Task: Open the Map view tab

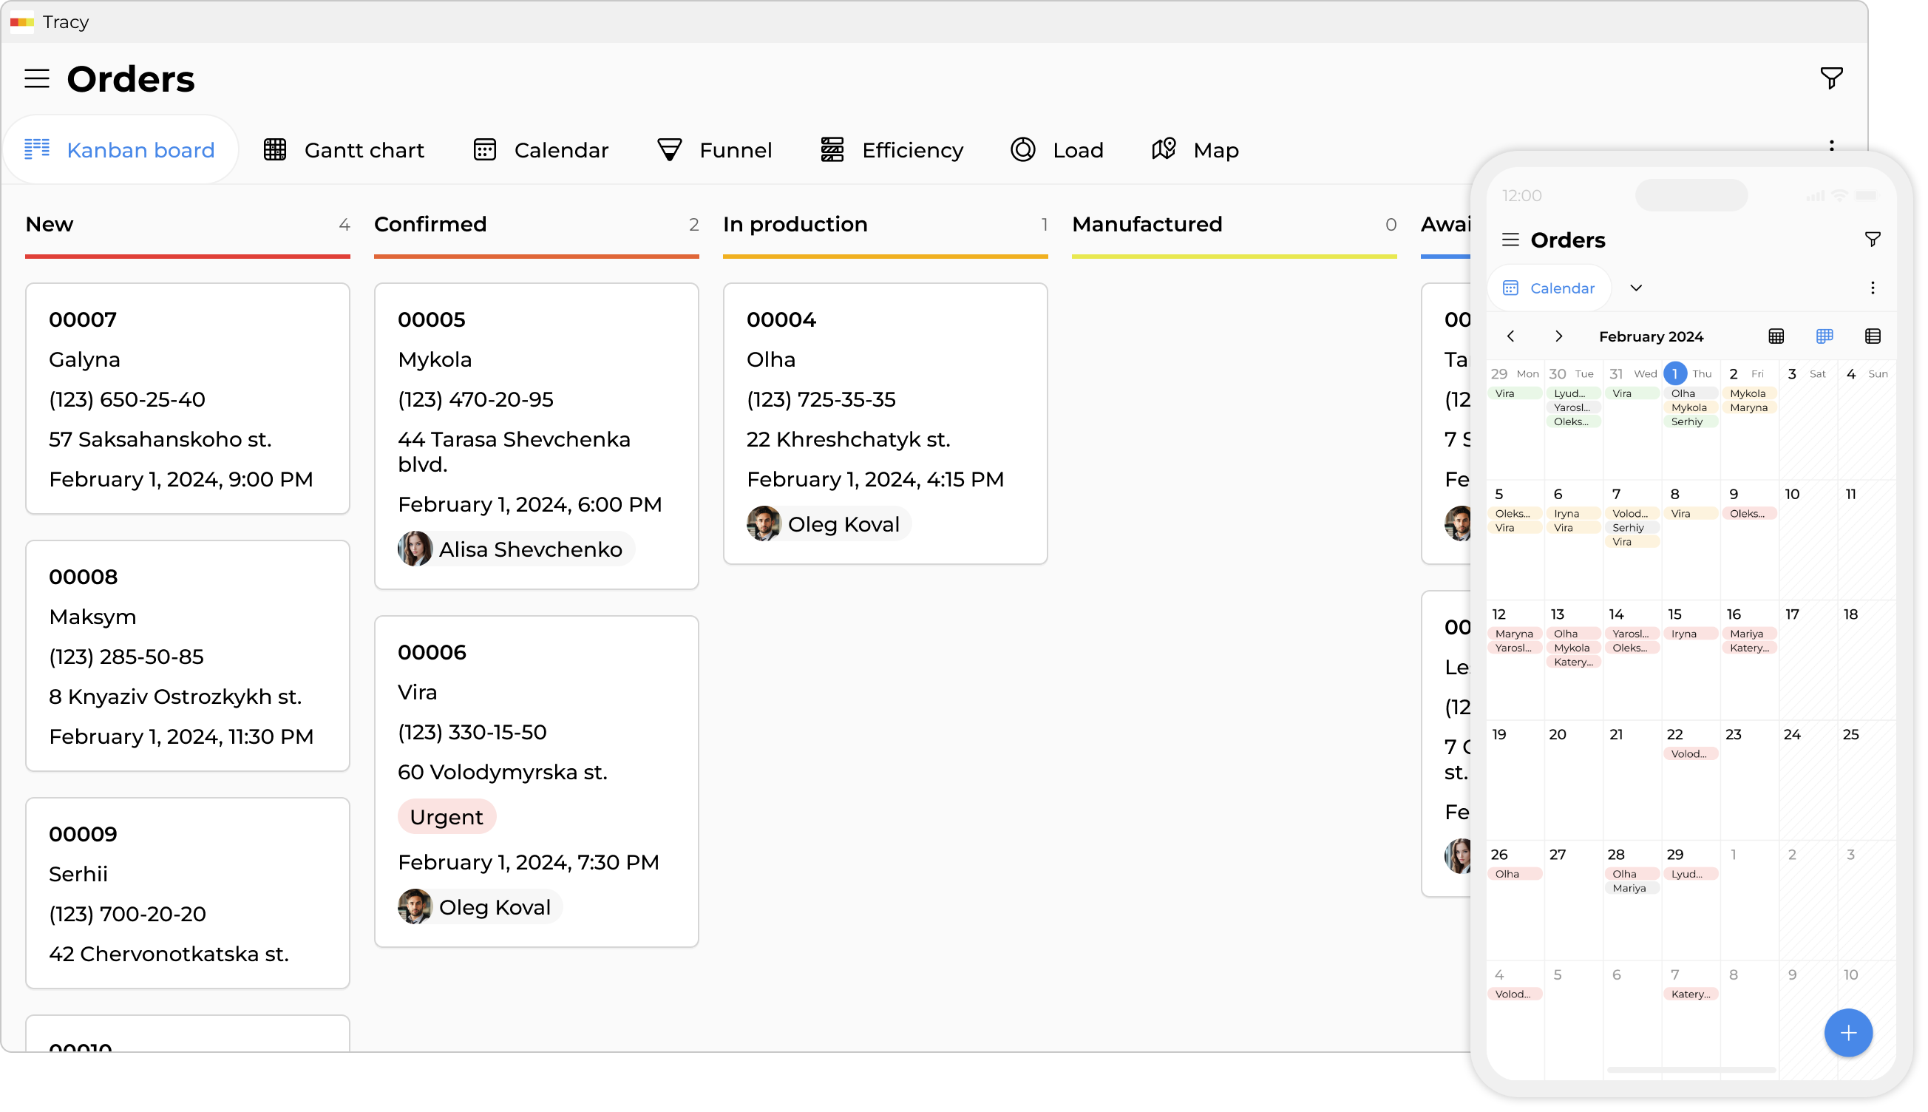Action: (x=1195, y=149)
